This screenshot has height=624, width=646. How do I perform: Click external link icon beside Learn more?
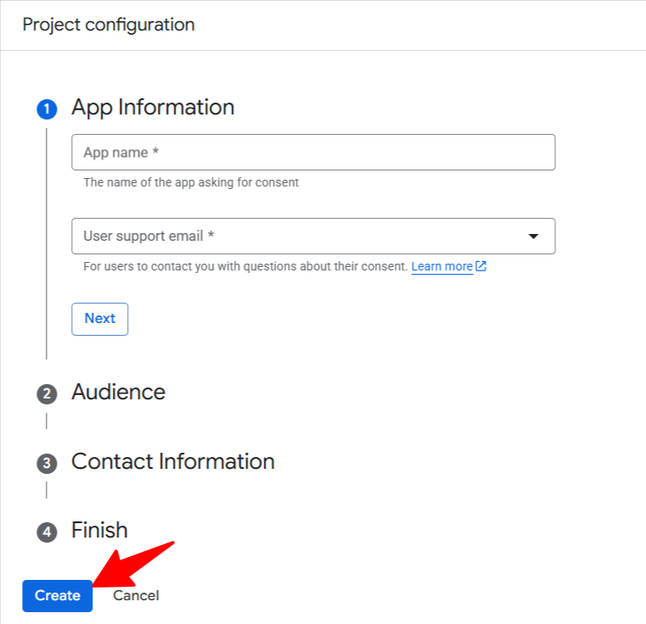pyautogui.click(x=482, y=266)
